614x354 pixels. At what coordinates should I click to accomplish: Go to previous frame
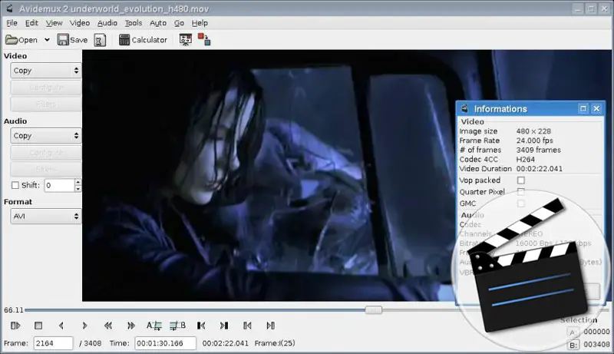point(61,326)
